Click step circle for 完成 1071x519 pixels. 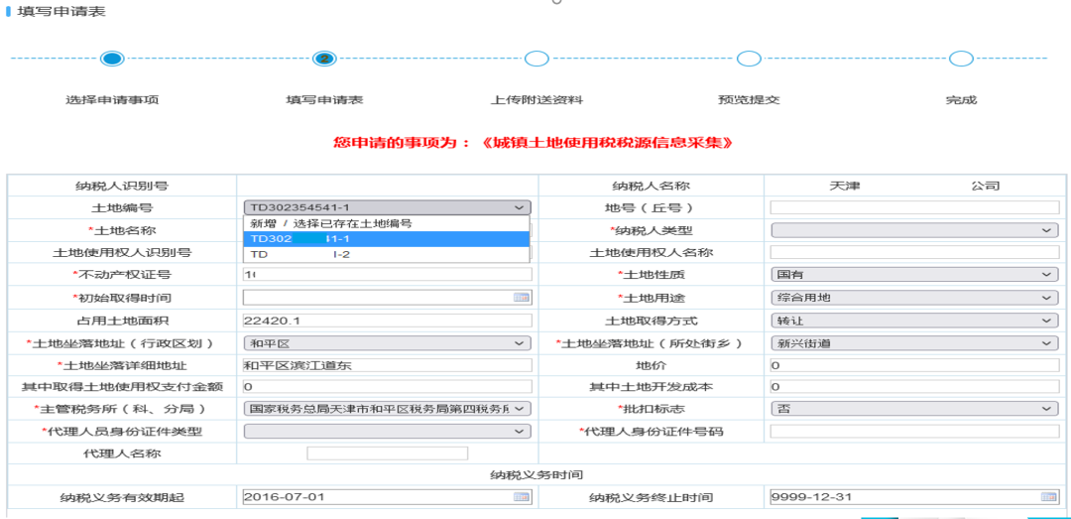pyautogui.click(x=961, y=59)
